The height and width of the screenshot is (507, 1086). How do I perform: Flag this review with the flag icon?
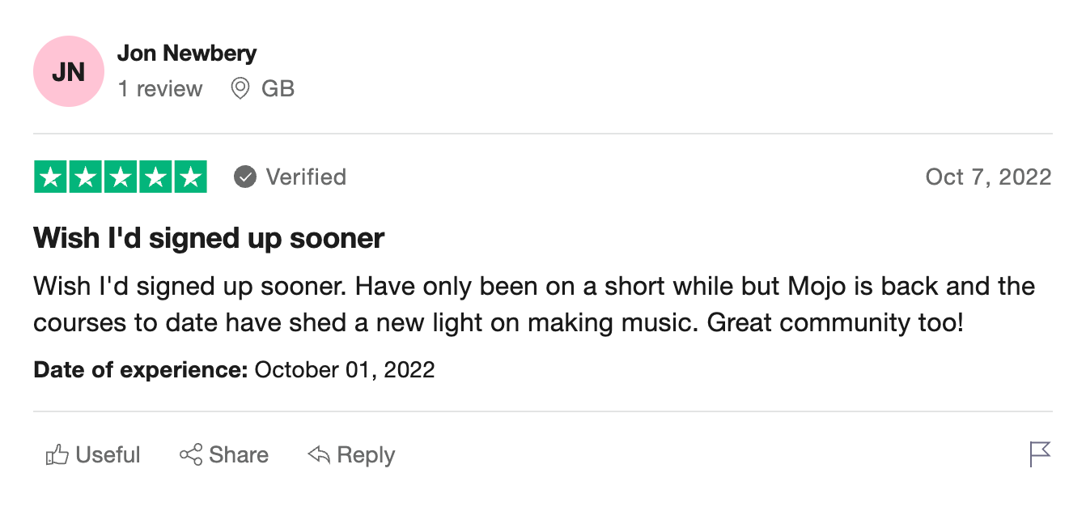[1040, 454]
